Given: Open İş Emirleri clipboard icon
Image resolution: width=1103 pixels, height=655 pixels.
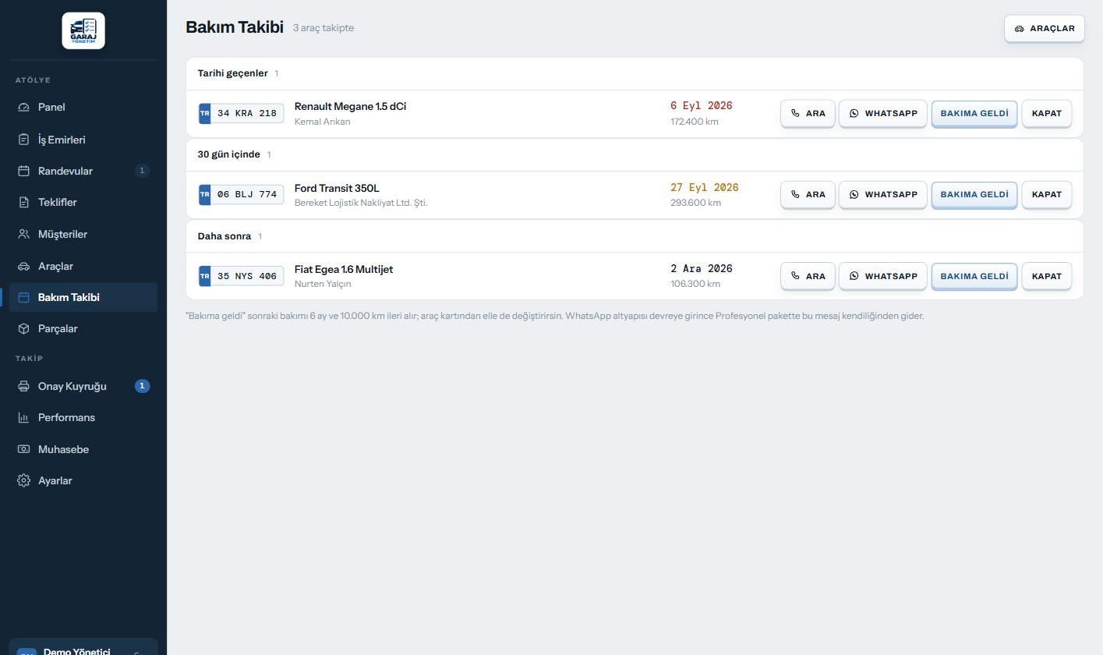Looking at the screenshot, I should [23, 140].
